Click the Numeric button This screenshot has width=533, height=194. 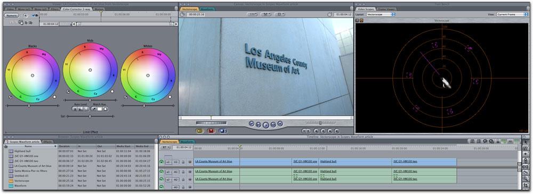(x=12, y=15)
